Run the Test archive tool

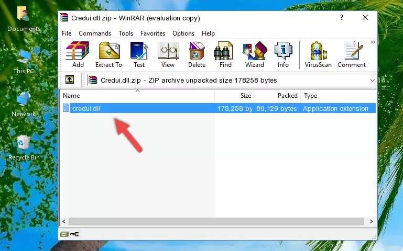point(139,54)
